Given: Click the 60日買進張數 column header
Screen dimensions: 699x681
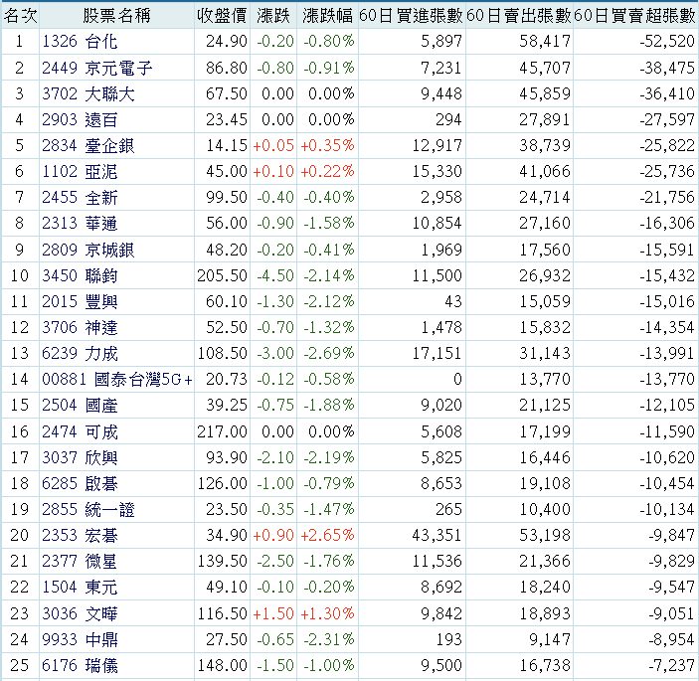Looking at the screenshot, I should pos(411,16).
